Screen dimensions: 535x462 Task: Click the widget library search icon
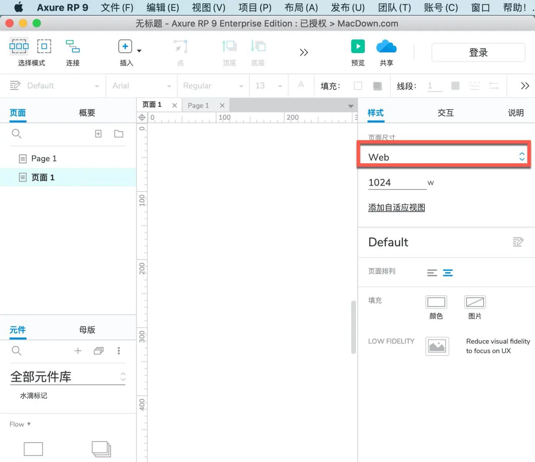[x=16, y=351]
